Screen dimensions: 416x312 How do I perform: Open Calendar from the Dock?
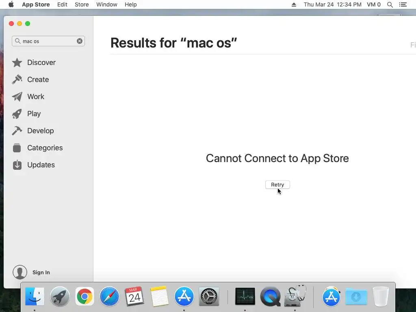tap(134, 296)
